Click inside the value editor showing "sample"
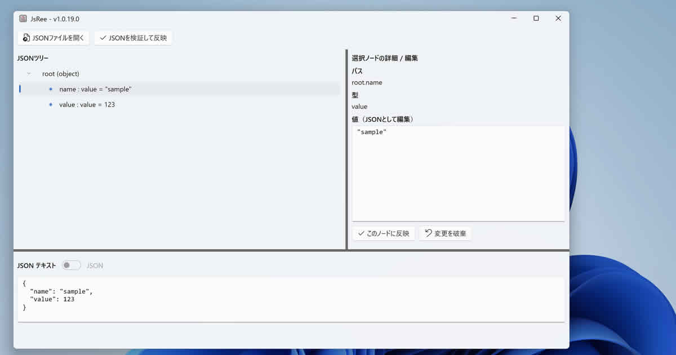 coord(457,169)
